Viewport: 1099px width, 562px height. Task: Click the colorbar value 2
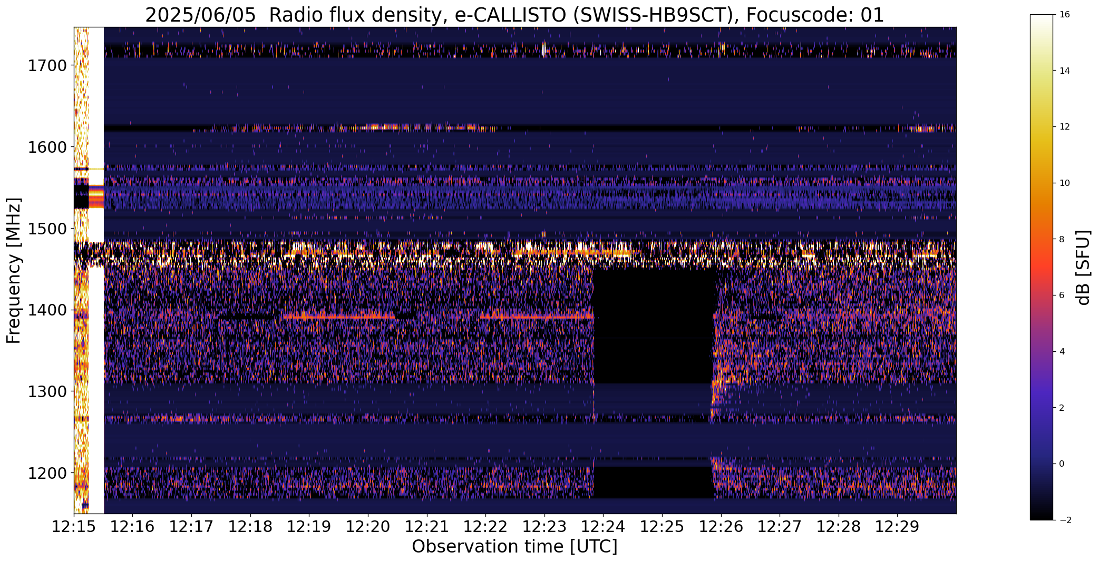[1062, 408]
